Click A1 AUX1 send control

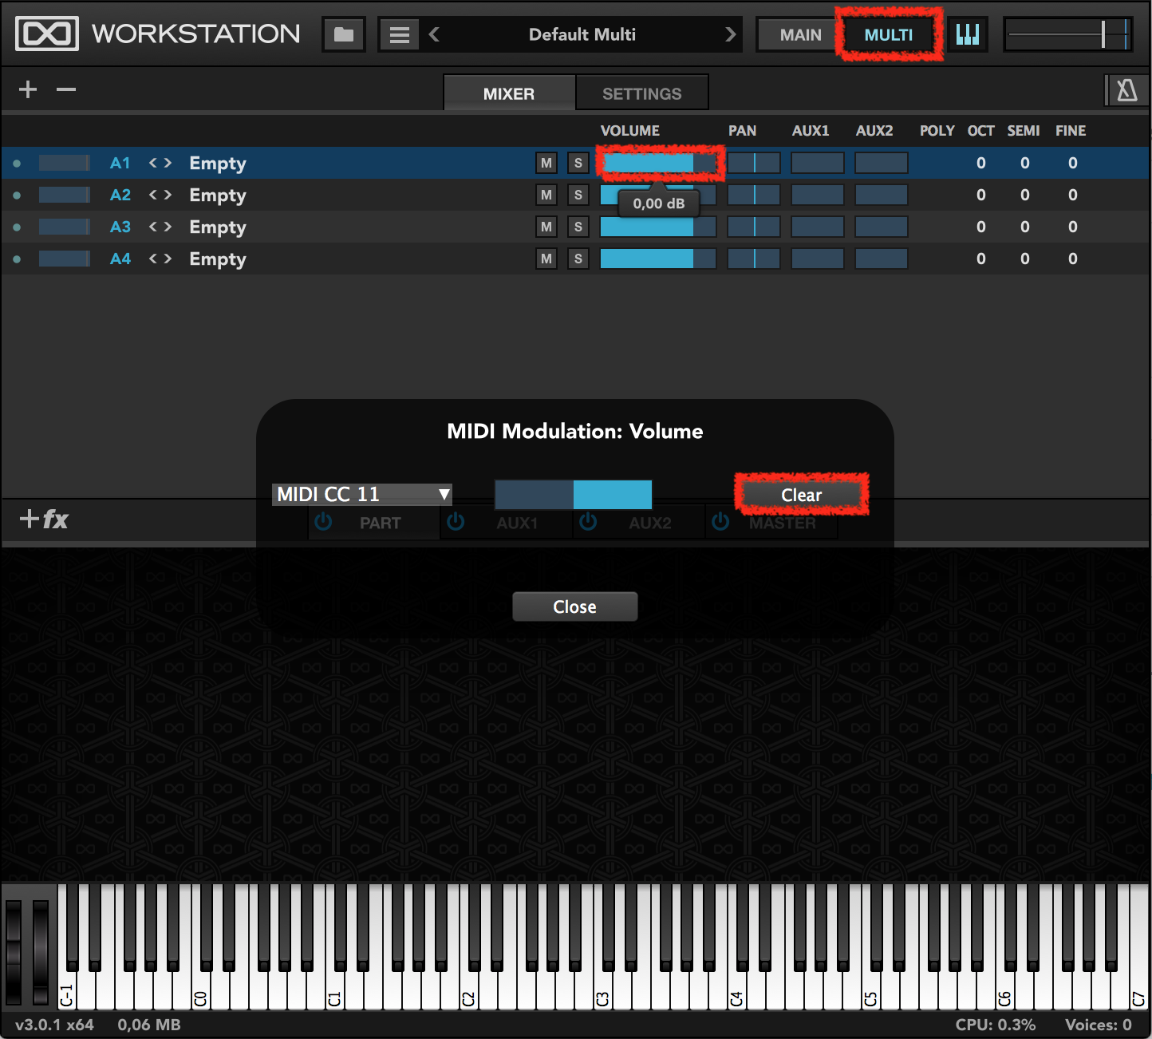tap(818, 163)
